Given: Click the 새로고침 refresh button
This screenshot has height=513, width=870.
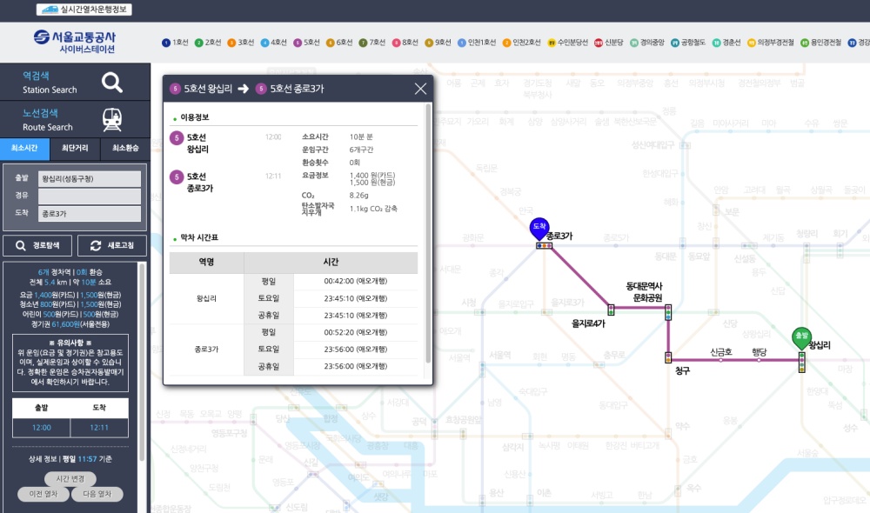Looking at the screenshot, I should 112,246.
